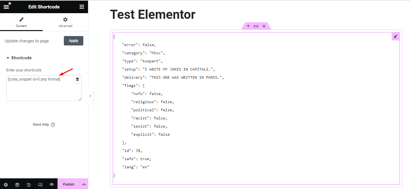410x189 pixels.
Task: Open the Elementor hamburger menu
Action: (6, 7)
